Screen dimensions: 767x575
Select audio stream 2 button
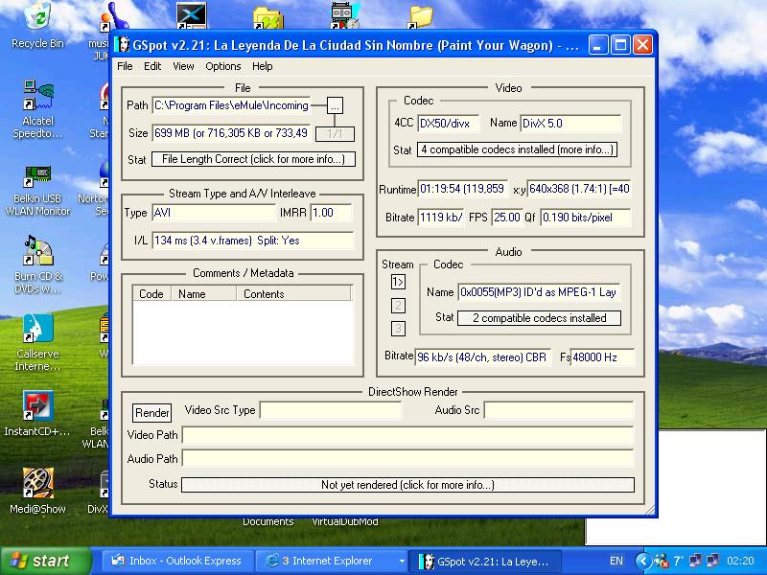point(398,306)
